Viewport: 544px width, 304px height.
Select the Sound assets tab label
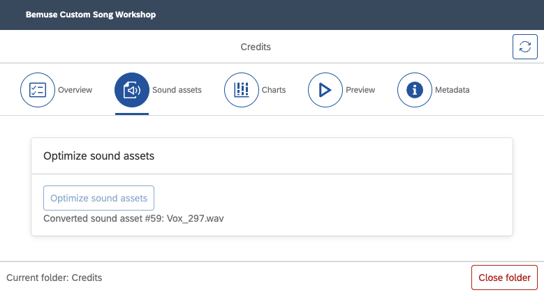tap(177, 90)
